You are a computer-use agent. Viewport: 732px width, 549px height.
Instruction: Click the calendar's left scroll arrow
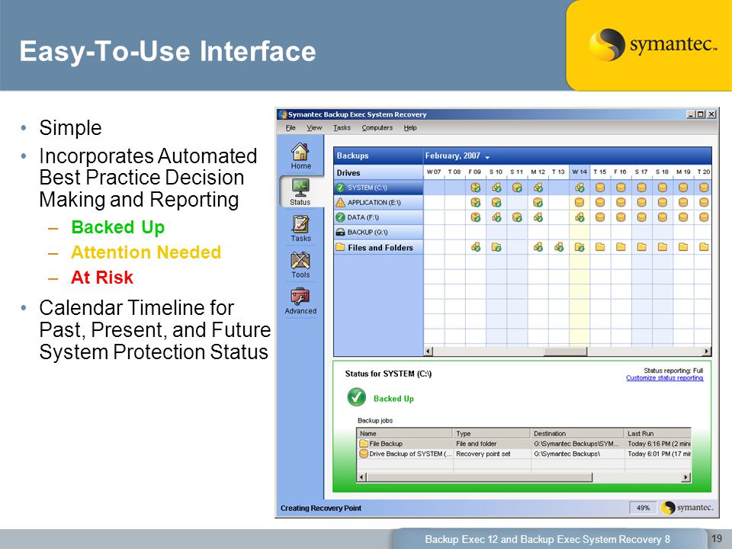click(429, 351)
